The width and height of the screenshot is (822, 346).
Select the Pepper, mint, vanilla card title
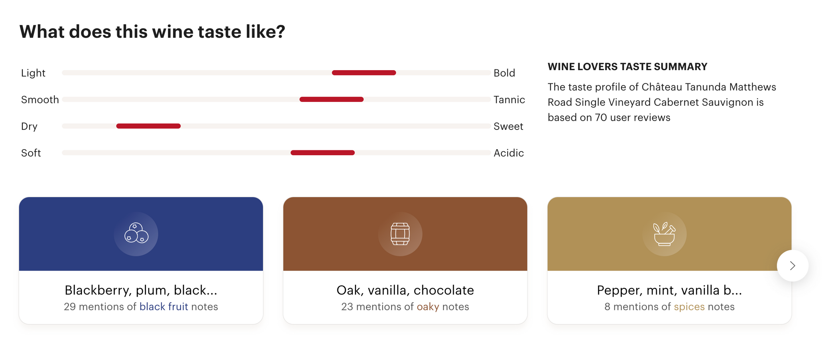pos(669,290)
